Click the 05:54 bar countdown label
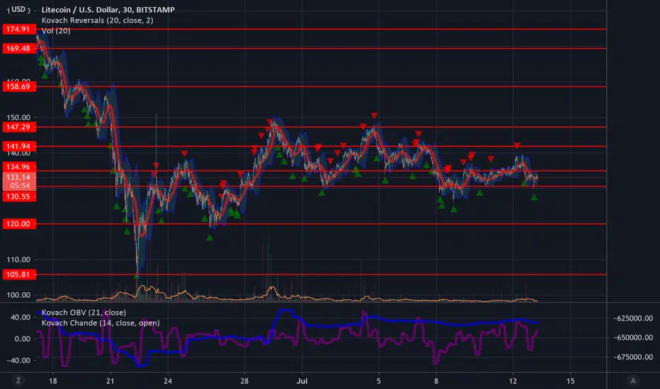The height and width of the screenshot is (389, 660). 19,186
